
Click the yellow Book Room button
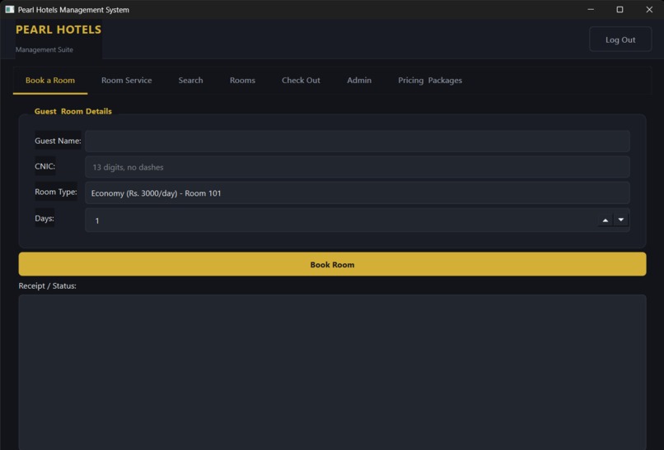click(332, 264)
